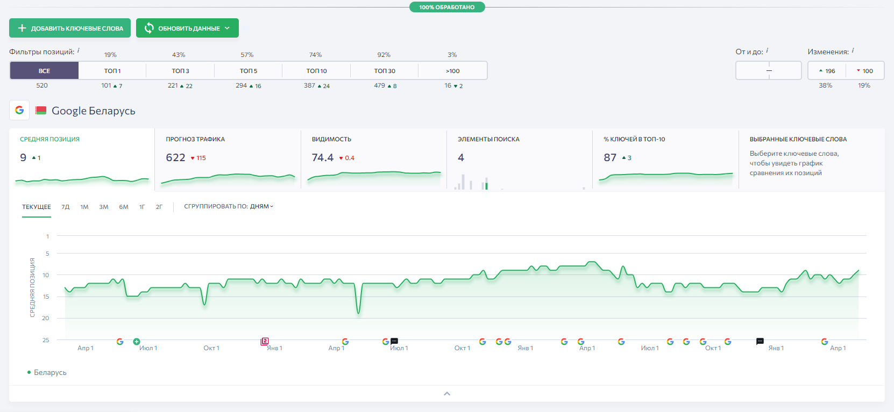Open the Прогноз трафика metric card

coord(228,159)
